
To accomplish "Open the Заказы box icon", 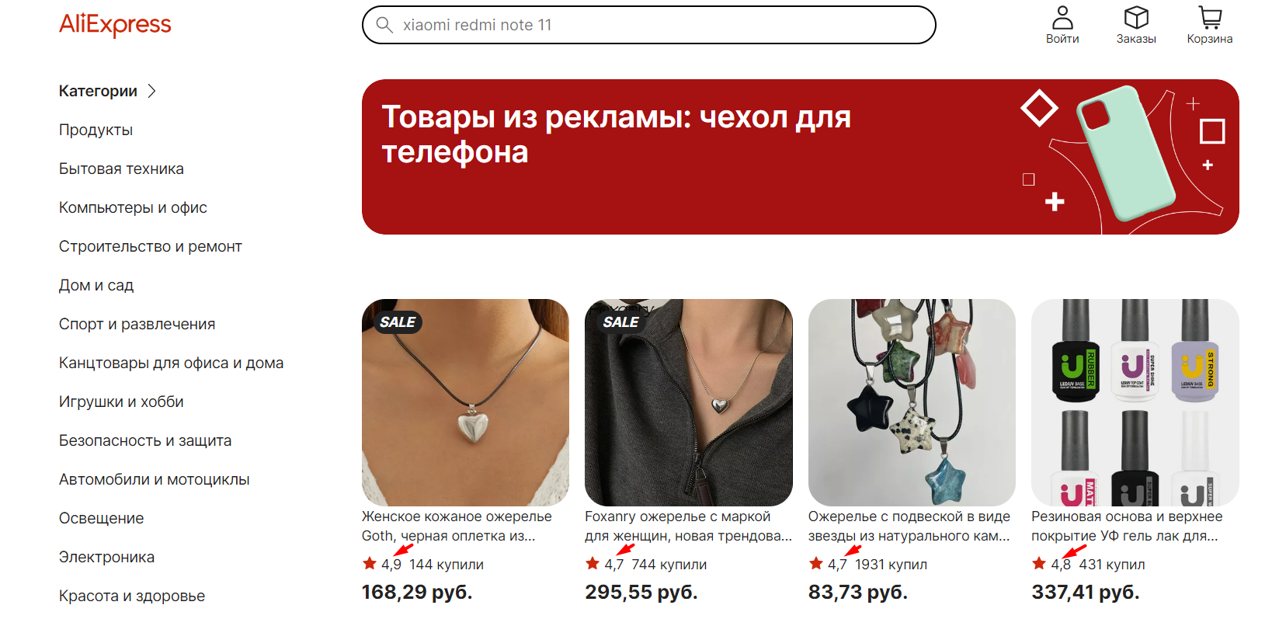I will click(1136, 18).
